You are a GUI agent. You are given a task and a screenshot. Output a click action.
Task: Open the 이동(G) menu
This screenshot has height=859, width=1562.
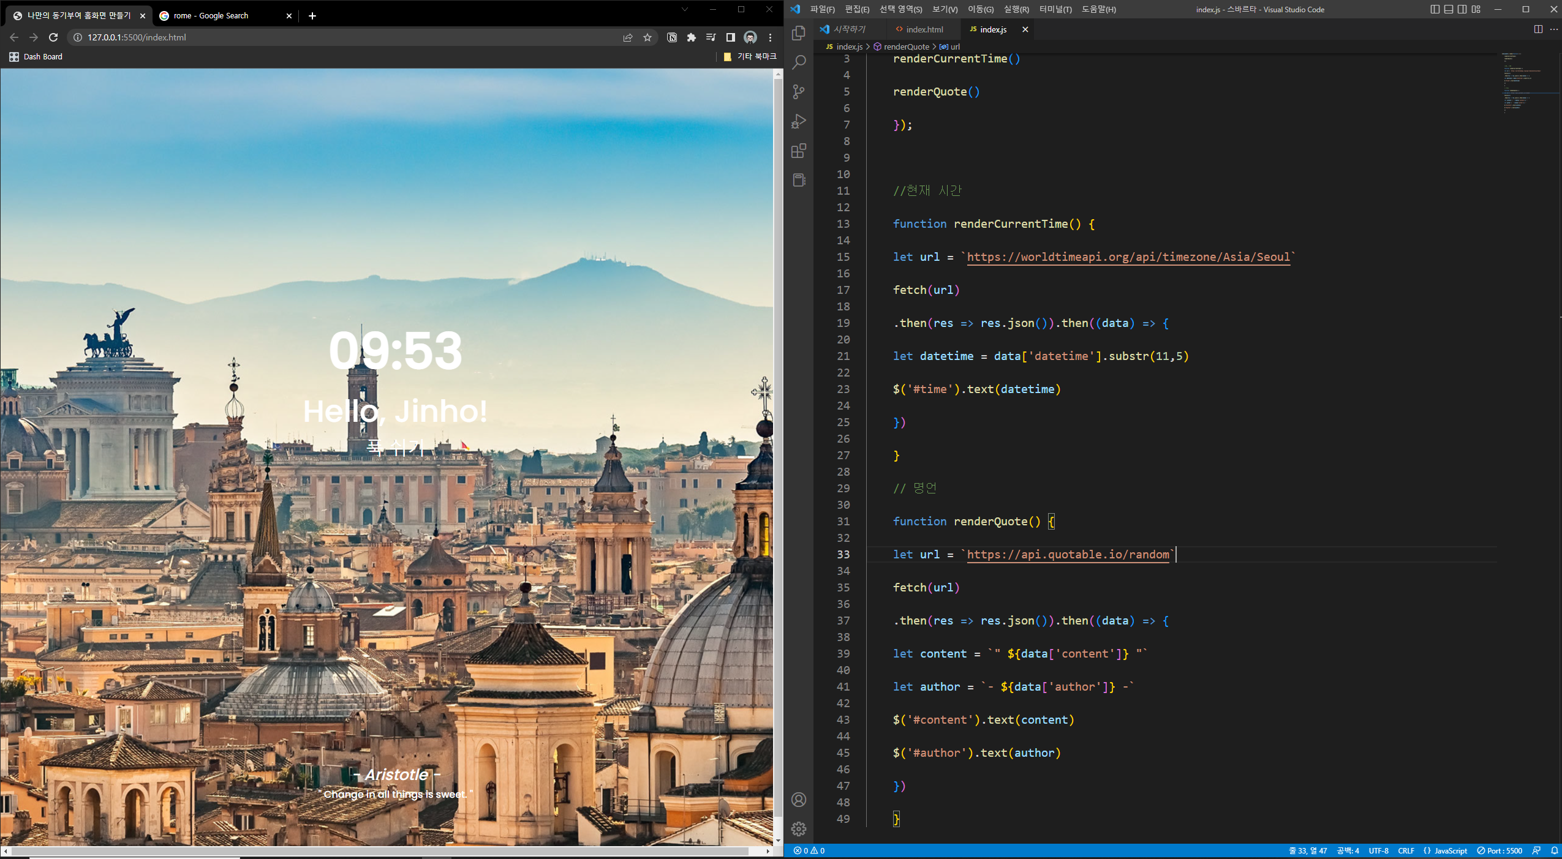pyautogui.click(x=981, y=9)
